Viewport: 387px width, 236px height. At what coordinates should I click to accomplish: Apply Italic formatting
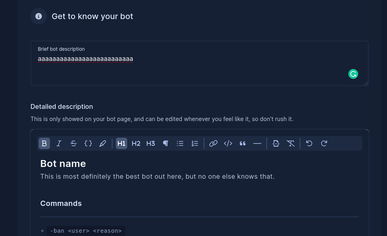(x=59, y=143)
